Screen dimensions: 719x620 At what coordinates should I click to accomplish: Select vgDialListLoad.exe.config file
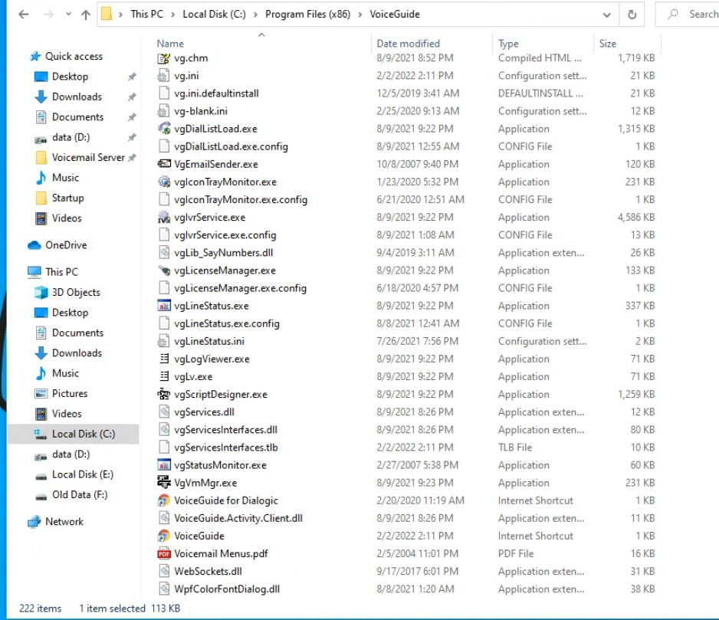231,146
